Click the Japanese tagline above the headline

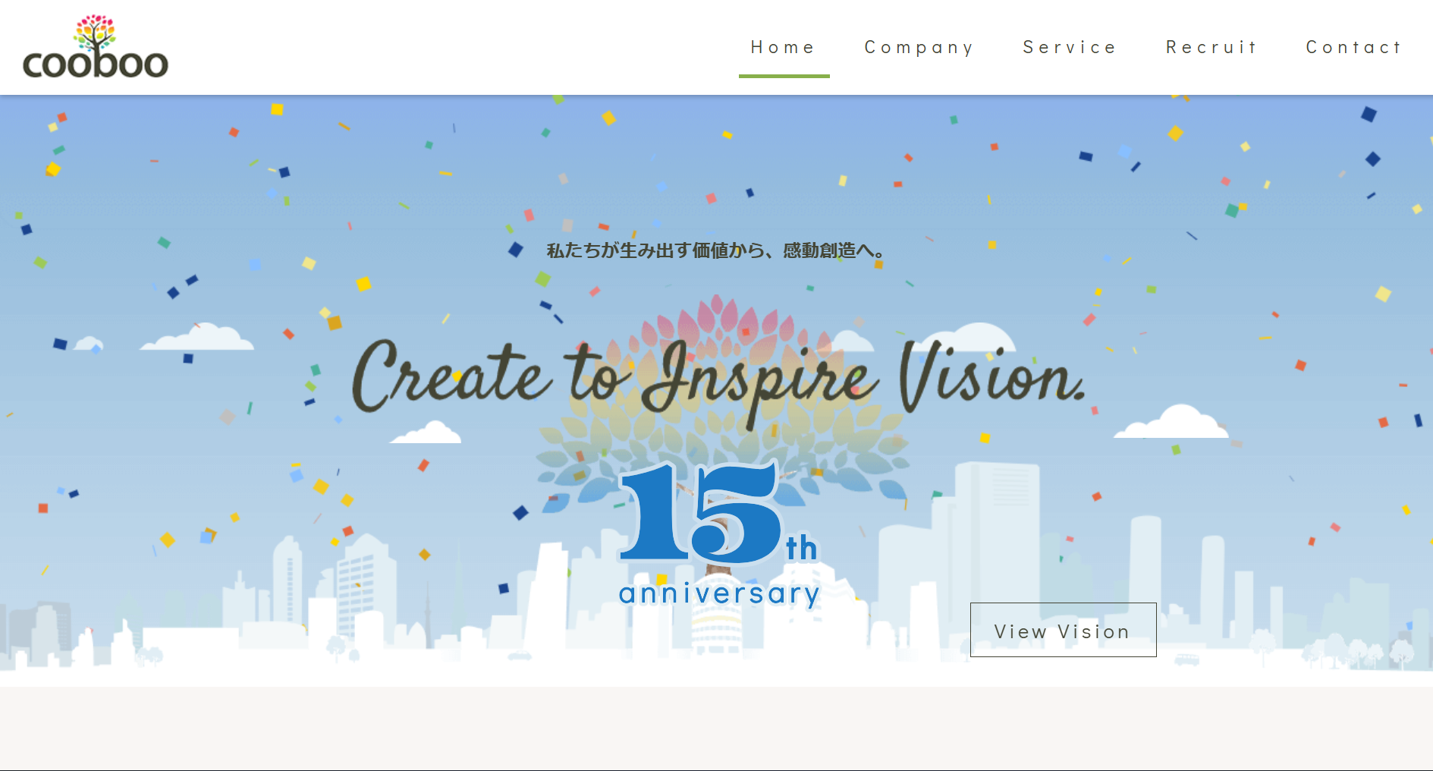pos(715,250)
